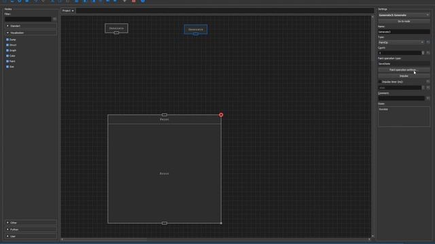The width and height of the screenshot is (435, 244).
Task: Open the Generate node selector dropdown in Settings
Action: click(428, 15)
